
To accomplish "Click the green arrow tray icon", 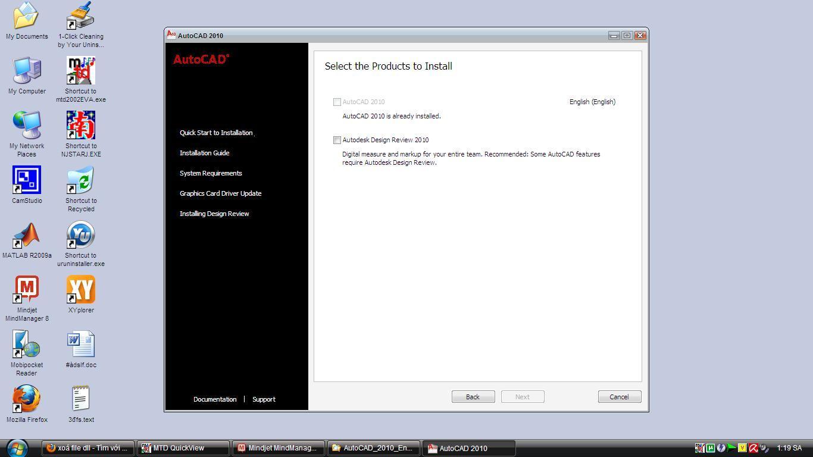I will 731,448.
